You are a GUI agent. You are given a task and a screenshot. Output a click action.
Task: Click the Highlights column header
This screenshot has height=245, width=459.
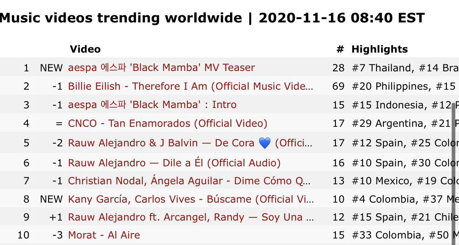pos(379,49)
